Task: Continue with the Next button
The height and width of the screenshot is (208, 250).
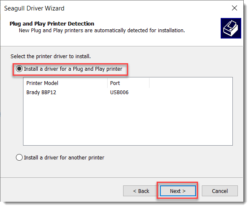Action: coord(178,191)
